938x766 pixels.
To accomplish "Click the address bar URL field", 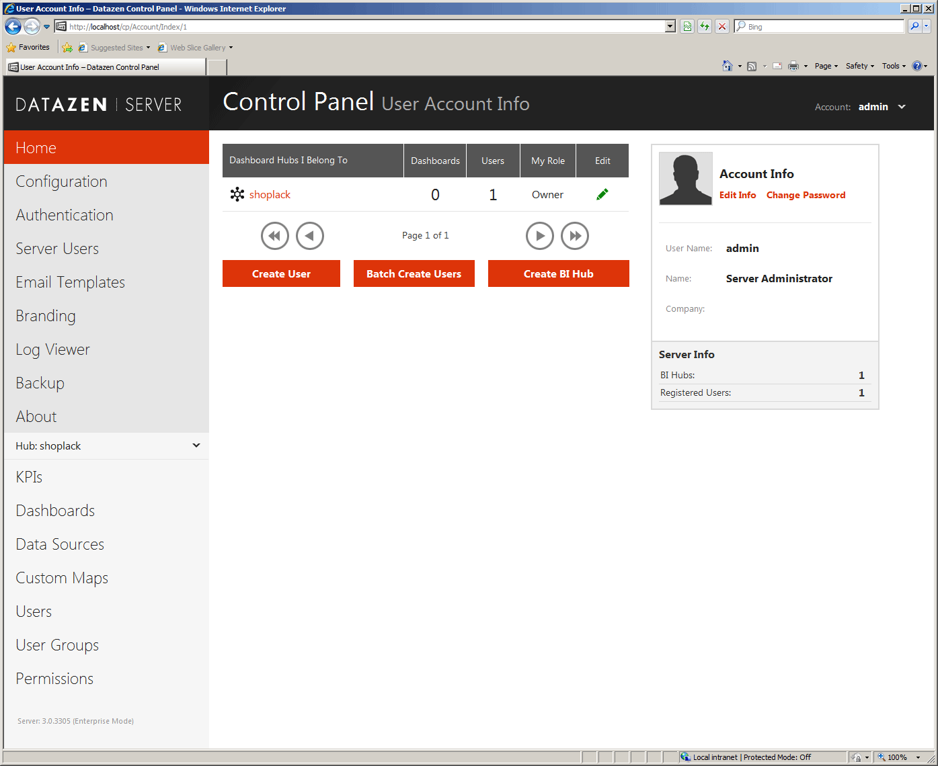I will point(366,26).
